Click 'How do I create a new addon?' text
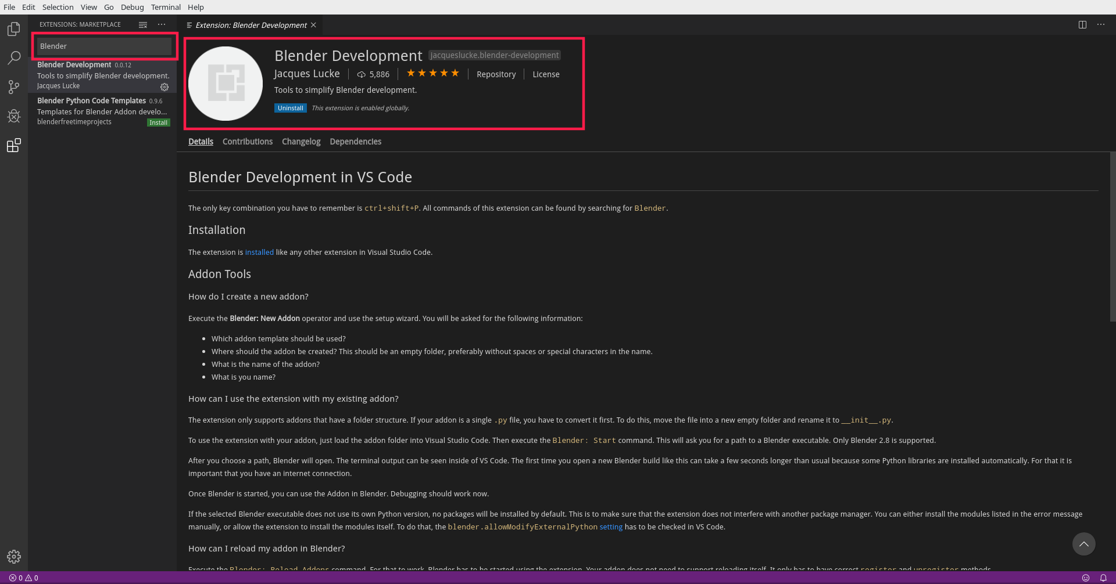This screenshot has height=584, width=1116. [248, 297]
